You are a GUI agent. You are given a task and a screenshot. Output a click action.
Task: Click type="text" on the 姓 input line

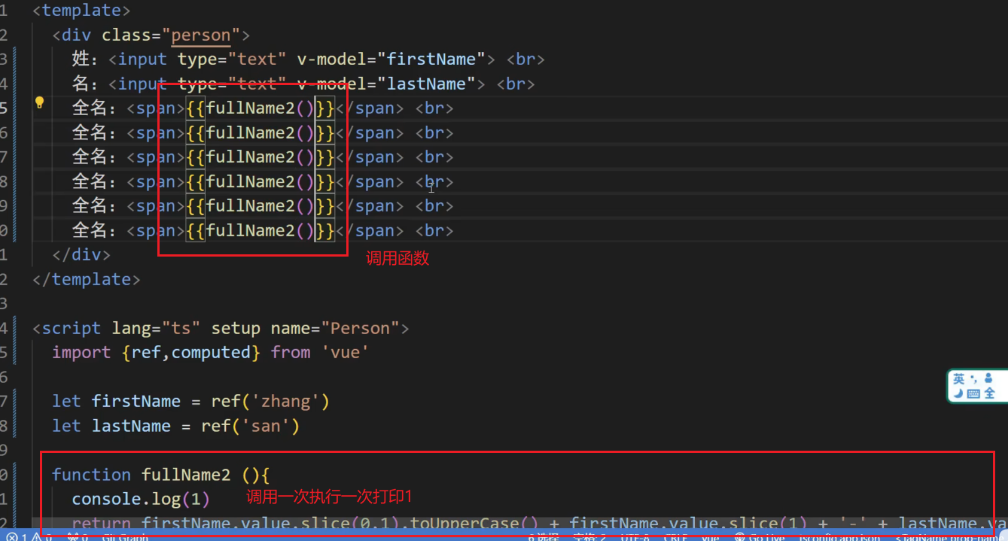(232, 59)
